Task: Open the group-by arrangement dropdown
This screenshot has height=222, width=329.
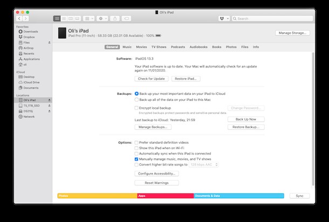Action: click(x=89, y=19)
